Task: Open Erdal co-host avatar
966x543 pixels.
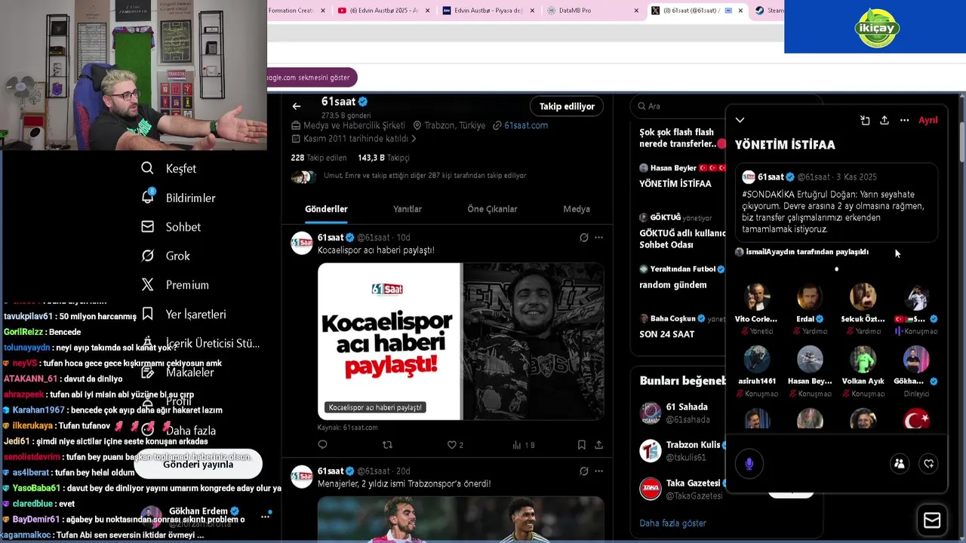Action: click(810, 298)
